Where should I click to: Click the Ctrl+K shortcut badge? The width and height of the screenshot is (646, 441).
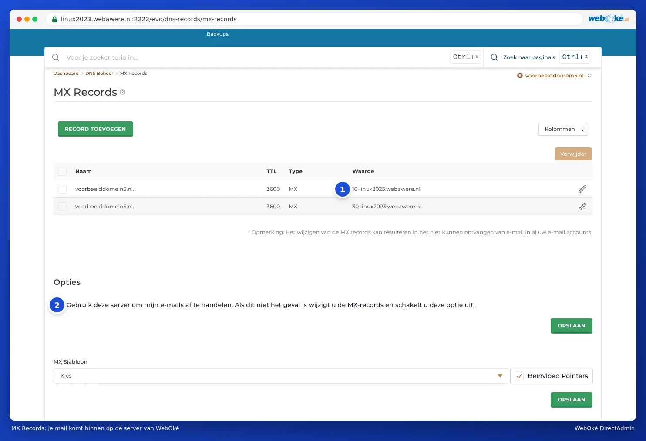pos(466,57)
